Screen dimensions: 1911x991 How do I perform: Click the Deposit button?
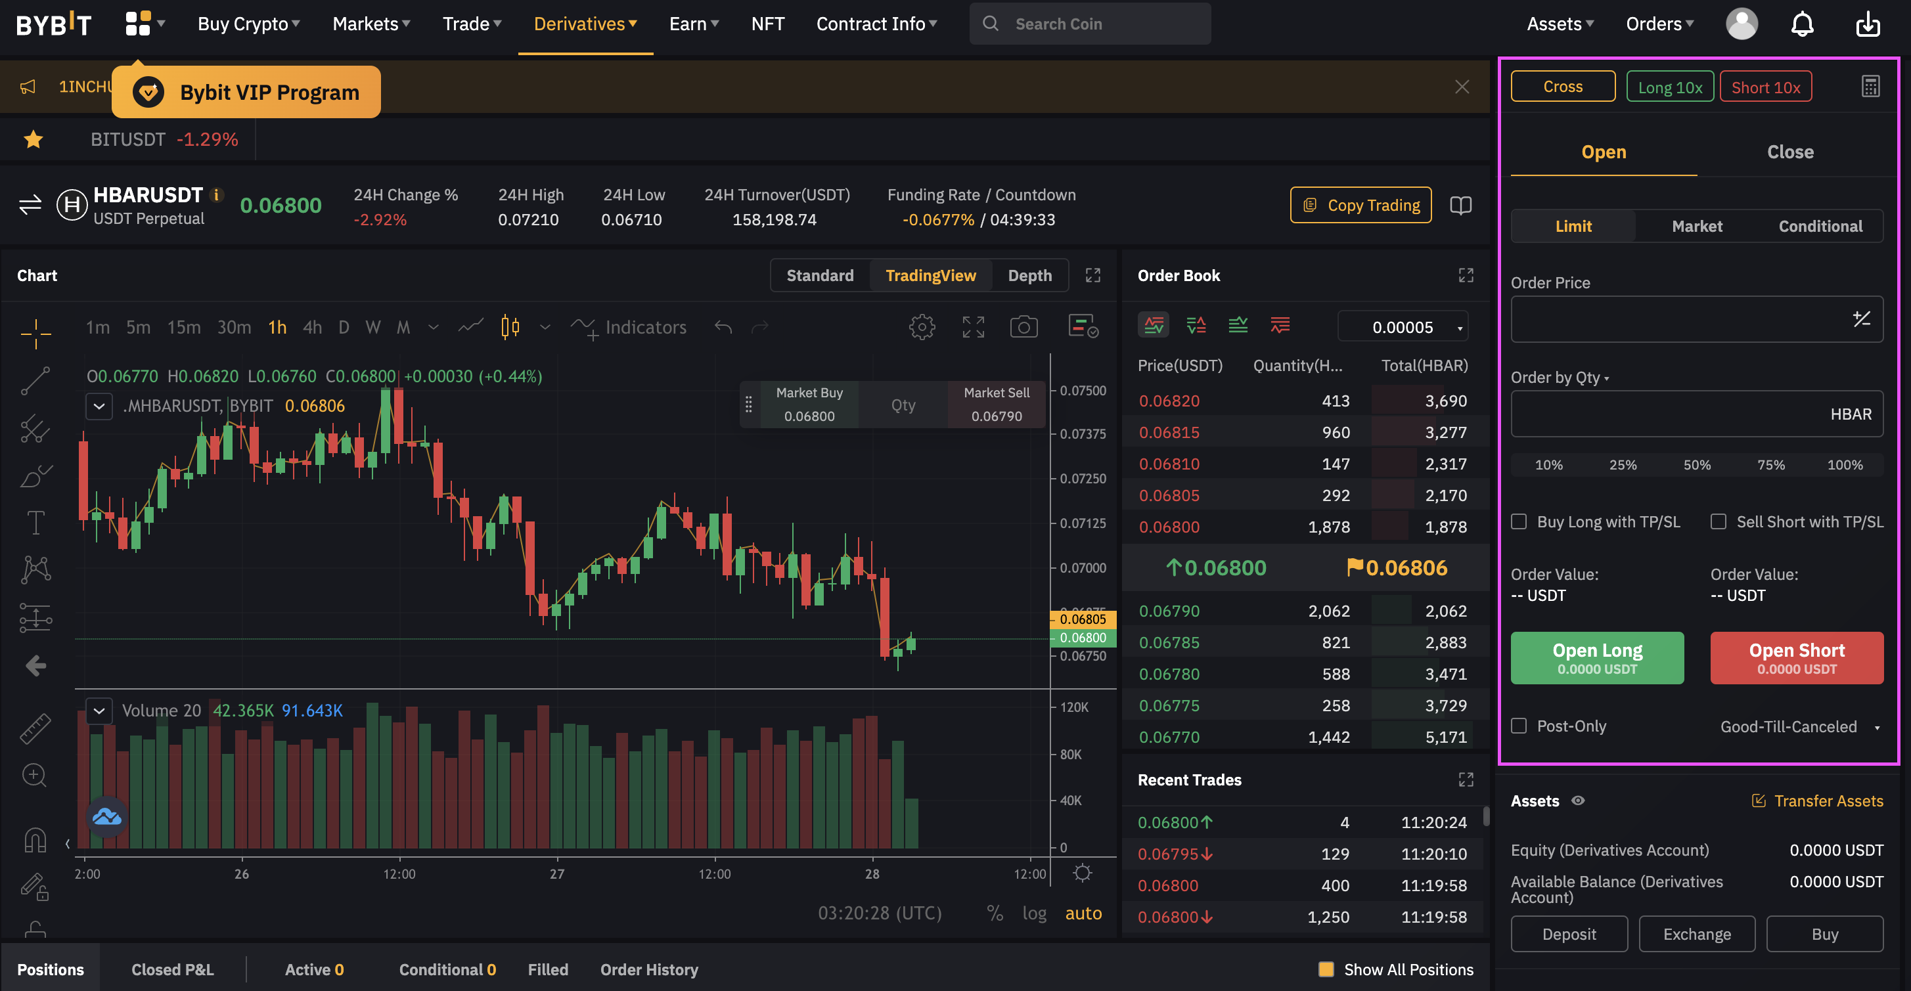[1569, 934]
